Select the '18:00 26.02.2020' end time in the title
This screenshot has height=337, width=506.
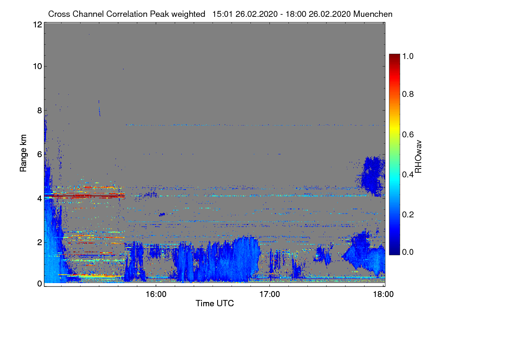(x=318, y=14)
